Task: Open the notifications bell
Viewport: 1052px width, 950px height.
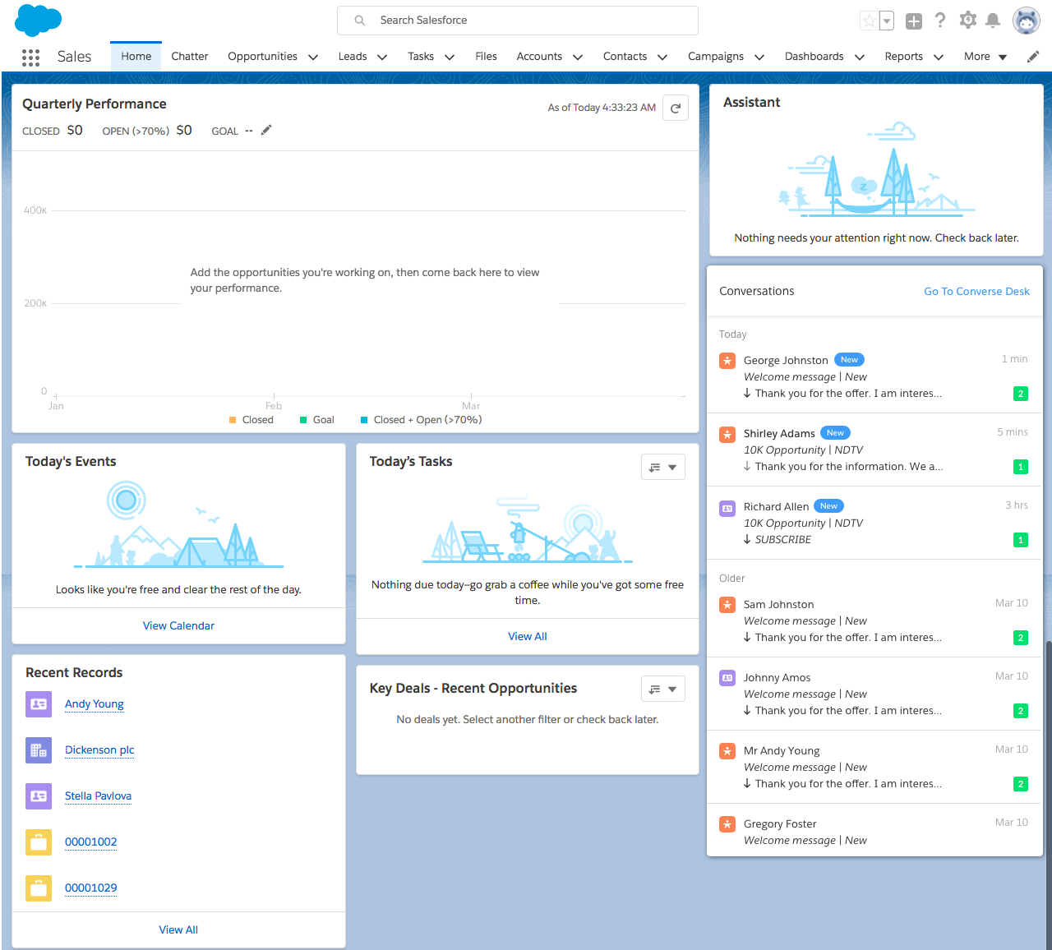Action: point(993,21)
